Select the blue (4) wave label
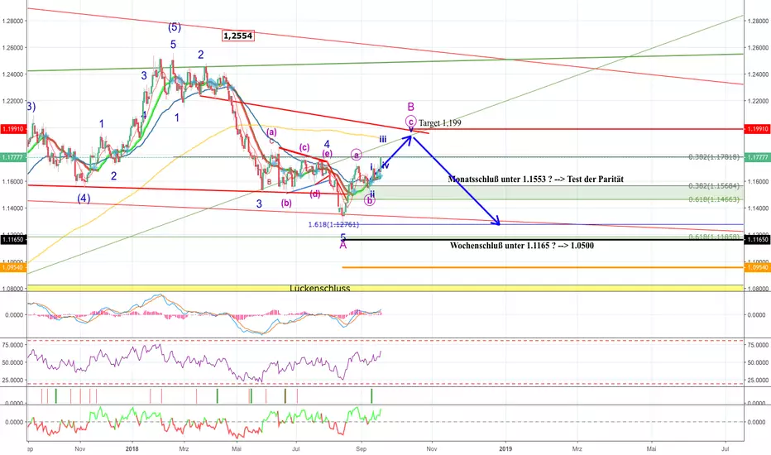This screenshot has width=771, height=455. click(84, 199)
